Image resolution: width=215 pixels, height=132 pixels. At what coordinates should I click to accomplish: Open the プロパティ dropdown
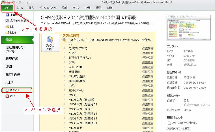[172, 46]
